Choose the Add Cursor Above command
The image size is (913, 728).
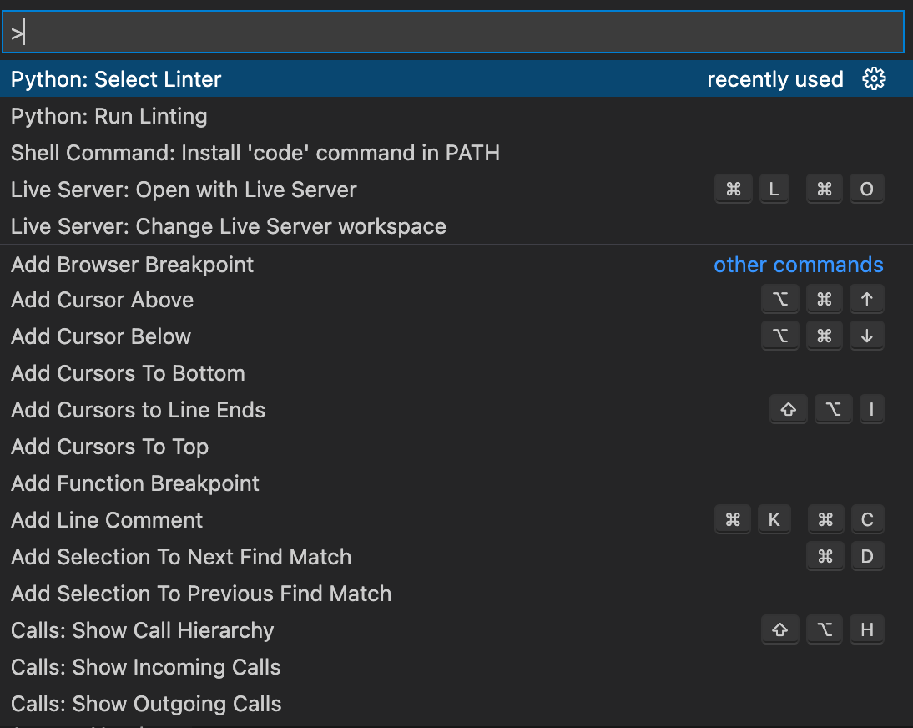[x=456, y=300]
